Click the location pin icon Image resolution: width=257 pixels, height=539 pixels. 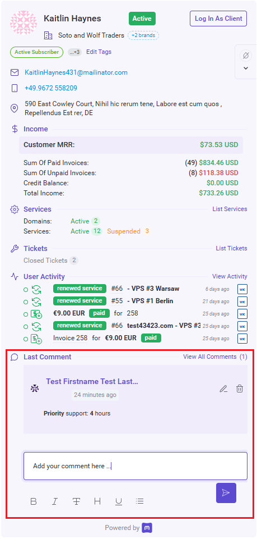tap(15, 108)
